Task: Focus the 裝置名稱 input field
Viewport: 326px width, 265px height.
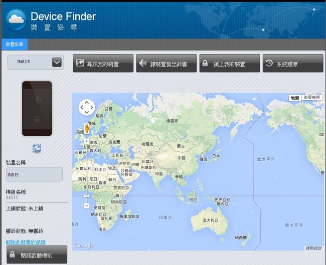Action: point(34,175)
